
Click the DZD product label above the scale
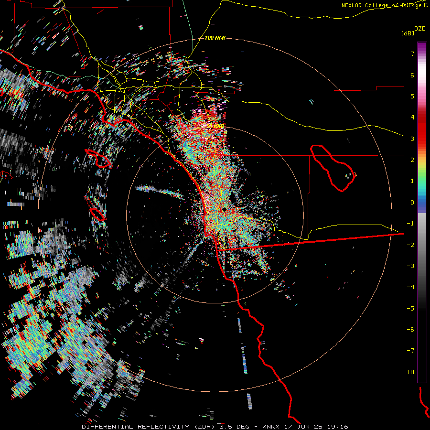[420, 29]
